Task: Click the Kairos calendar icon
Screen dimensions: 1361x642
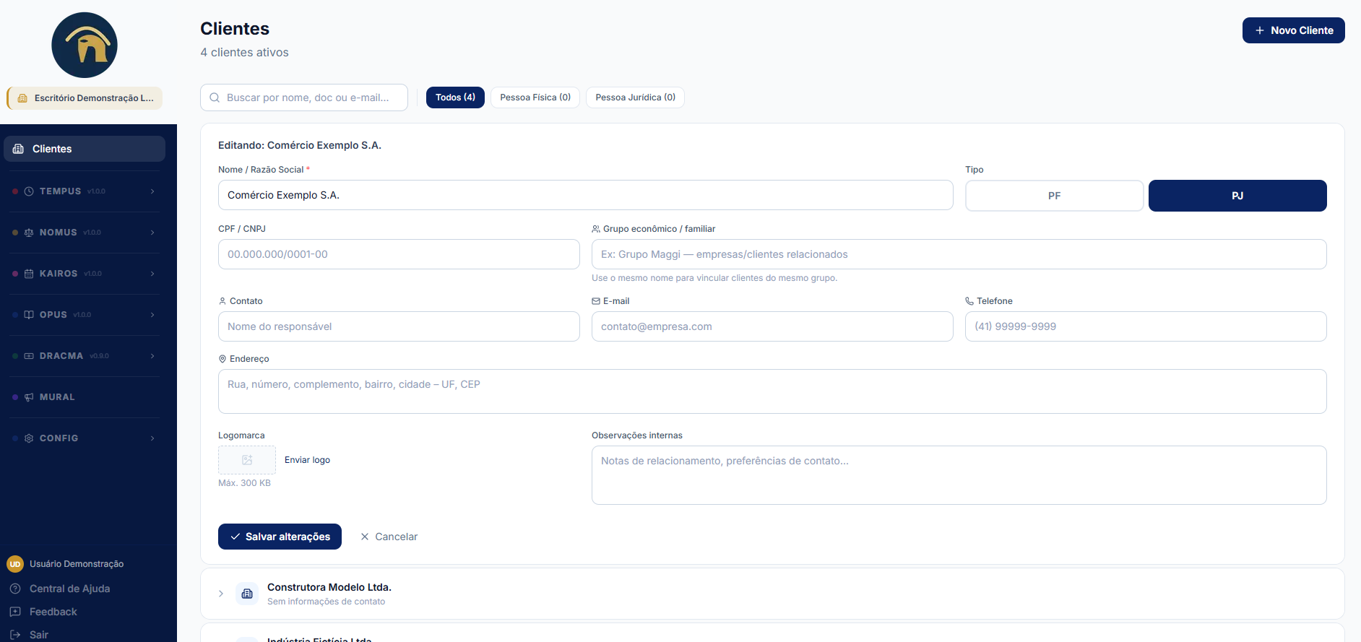Action: pos(29,274)
